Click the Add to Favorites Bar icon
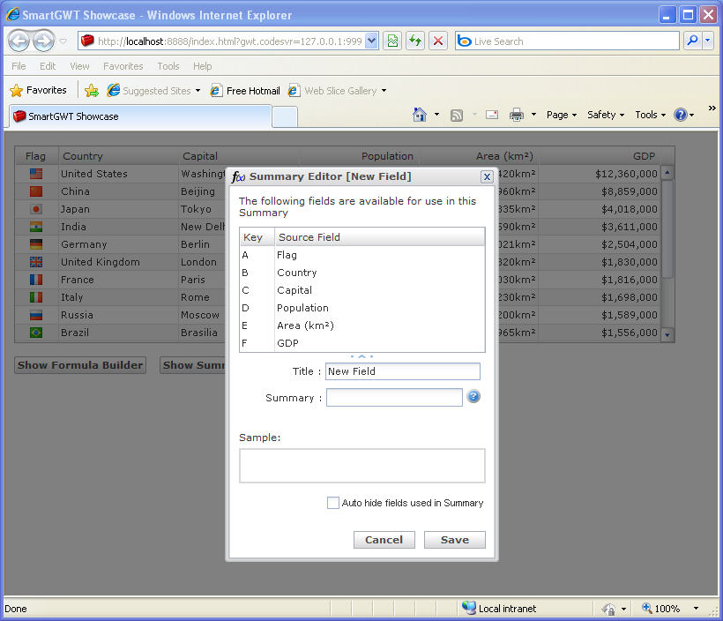The width and height of the screenshot is (723, 621). pos(92,91)
